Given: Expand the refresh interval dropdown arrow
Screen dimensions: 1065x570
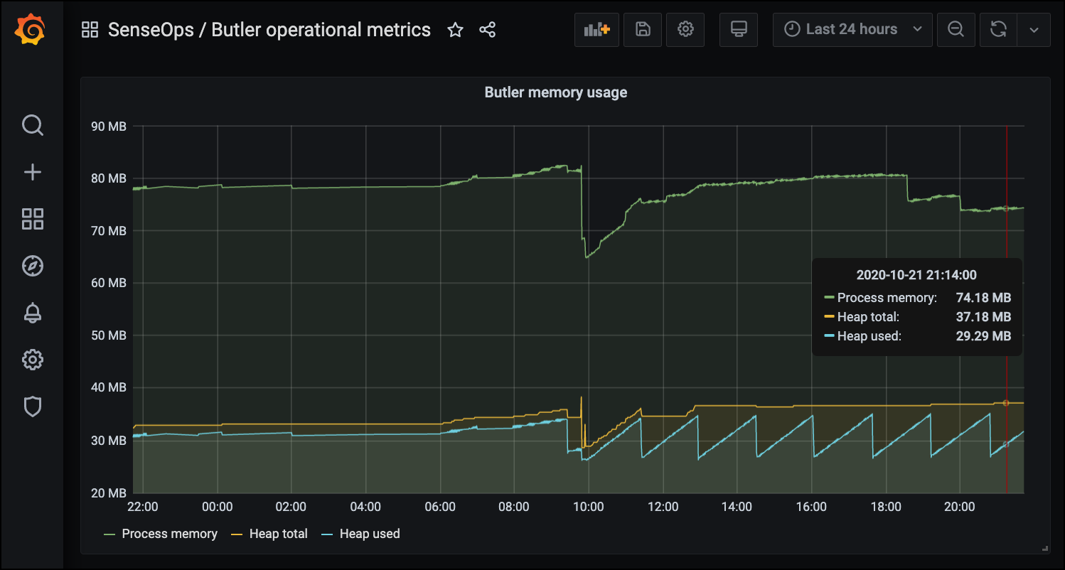Looking at the screenshot, I should tap(1034, 29).
